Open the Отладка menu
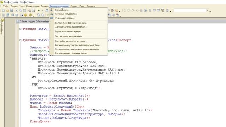Image resolution: width=226 pixels, height=127 pixels. 44,6
